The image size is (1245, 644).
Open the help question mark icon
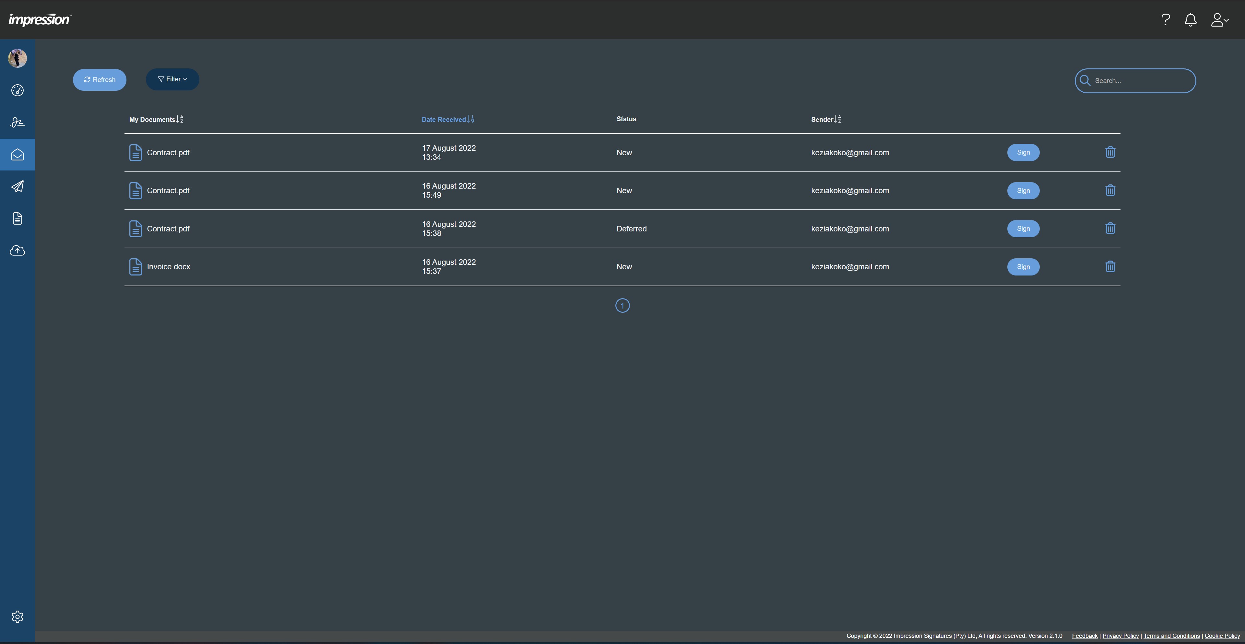1165,20
